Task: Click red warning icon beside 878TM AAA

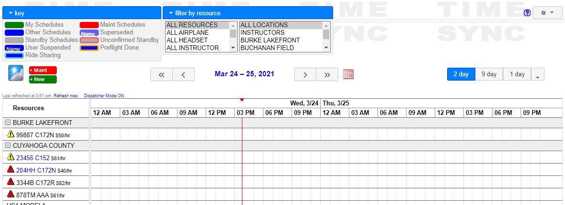Action: (x=10, y=195)
